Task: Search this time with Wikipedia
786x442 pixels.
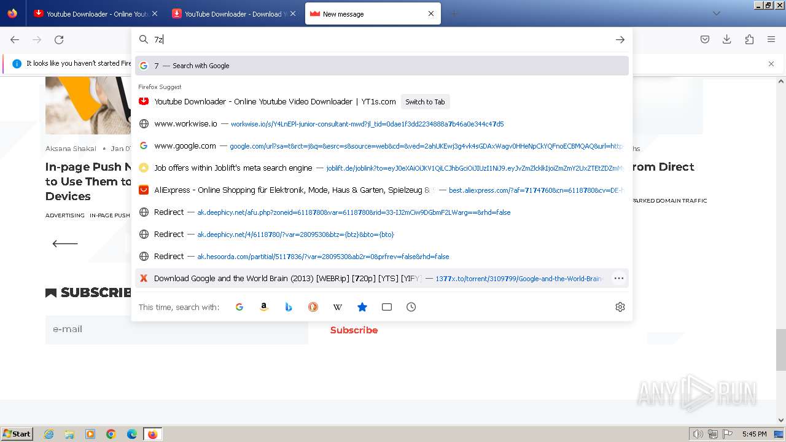Action: tap(338, 307)
